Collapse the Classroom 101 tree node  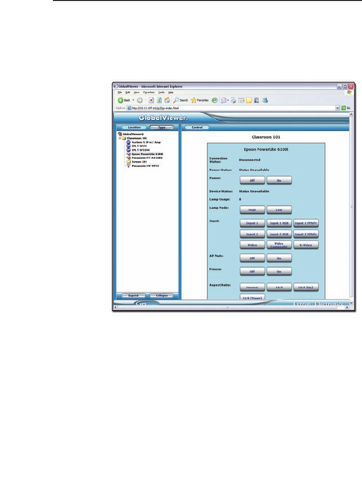tap(120, 138)
